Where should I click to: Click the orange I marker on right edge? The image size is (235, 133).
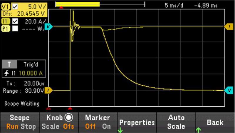(x=229, y=27)
